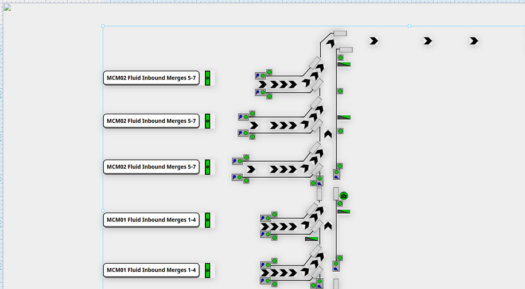Toggle the status light beside the upper MCM01 label
The image size is (525, 289).
coord(208,220)
